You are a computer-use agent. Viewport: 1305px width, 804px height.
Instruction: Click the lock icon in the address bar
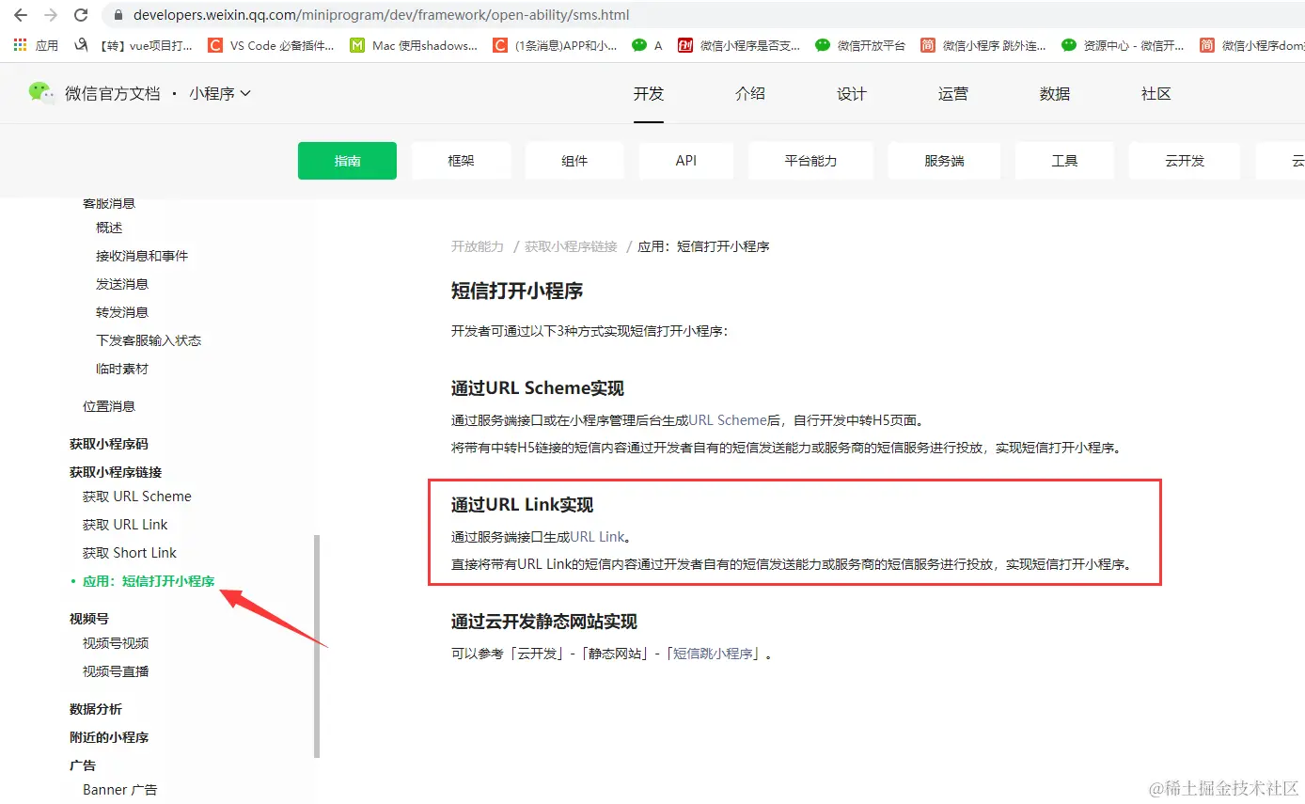(x=118, y=15)
